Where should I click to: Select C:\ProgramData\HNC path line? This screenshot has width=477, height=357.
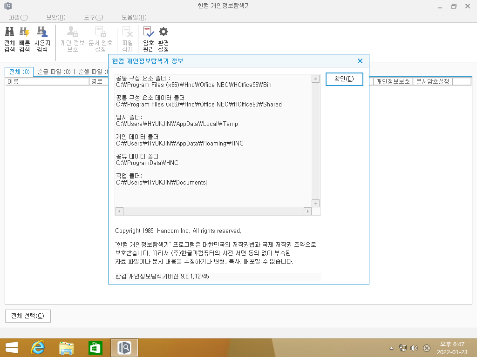[x=147, y=163]
